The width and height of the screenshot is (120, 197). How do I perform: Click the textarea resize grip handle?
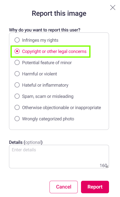click(107, 167)
